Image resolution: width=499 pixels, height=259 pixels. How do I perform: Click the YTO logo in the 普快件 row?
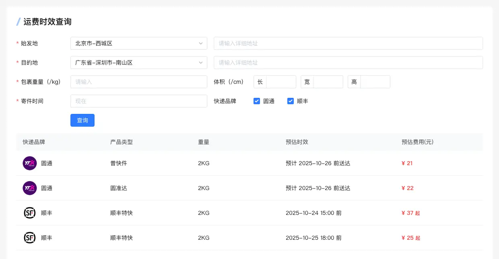coord(30,163)
